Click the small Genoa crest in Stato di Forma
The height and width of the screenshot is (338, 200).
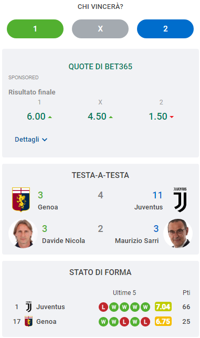click(29, 321)
